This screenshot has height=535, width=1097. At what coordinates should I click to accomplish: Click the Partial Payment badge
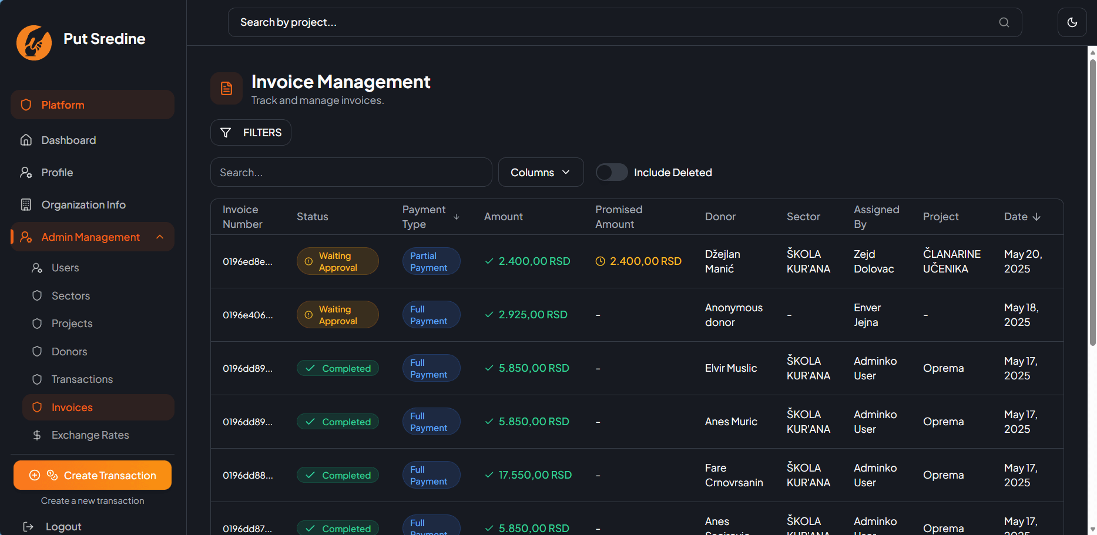click(x=431, y=261)
